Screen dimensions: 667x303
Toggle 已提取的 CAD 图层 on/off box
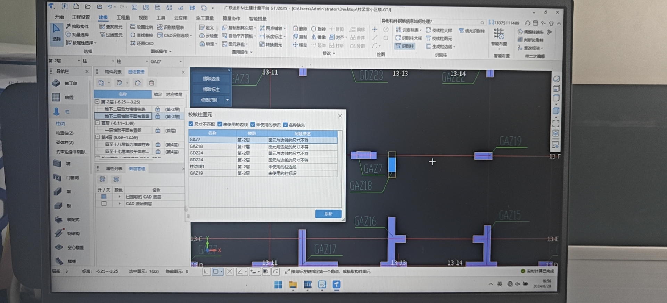coord(104,197)
